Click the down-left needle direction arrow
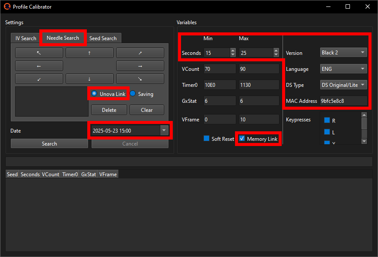Screen dimensions: 378x257 pos(39,79)
